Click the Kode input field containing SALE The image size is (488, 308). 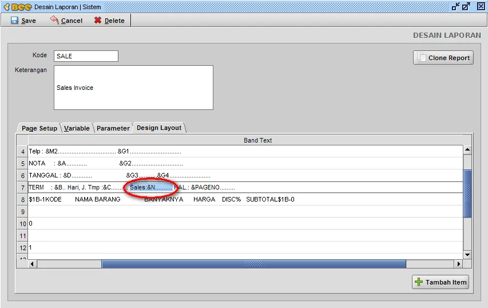86,56
